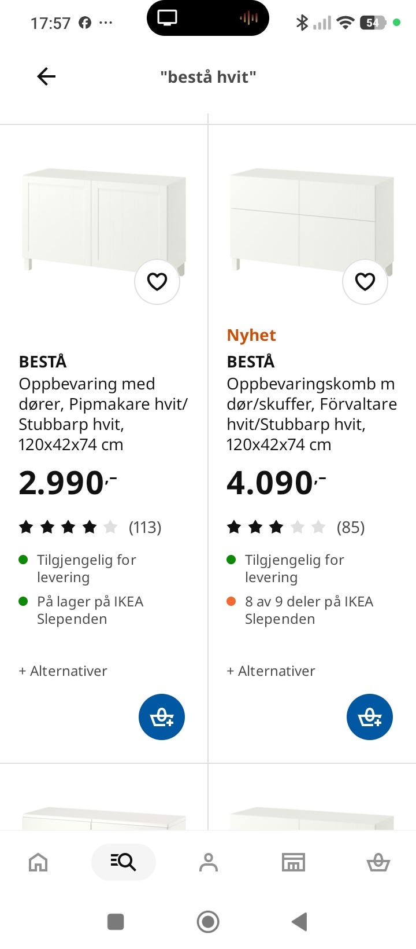Open the store tab icon
416x949 pixels.
(294, 862)
